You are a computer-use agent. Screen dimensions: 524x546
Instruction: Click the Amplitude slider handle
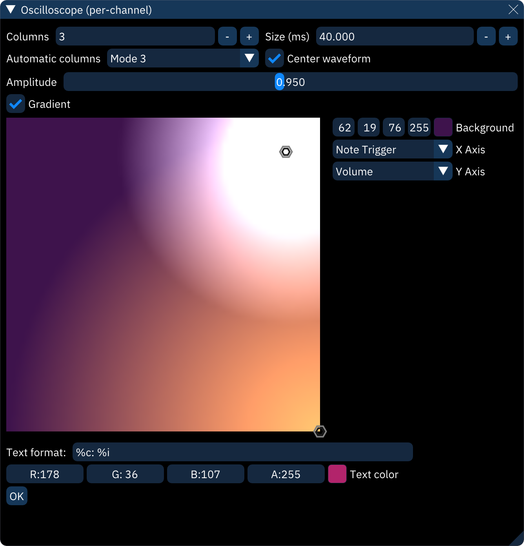pos(279,82)
